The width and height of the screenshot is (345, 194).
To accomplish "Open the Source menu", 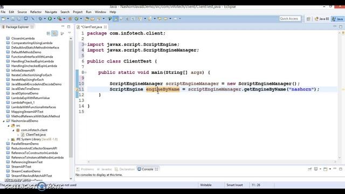I will (x=22, y=12).
